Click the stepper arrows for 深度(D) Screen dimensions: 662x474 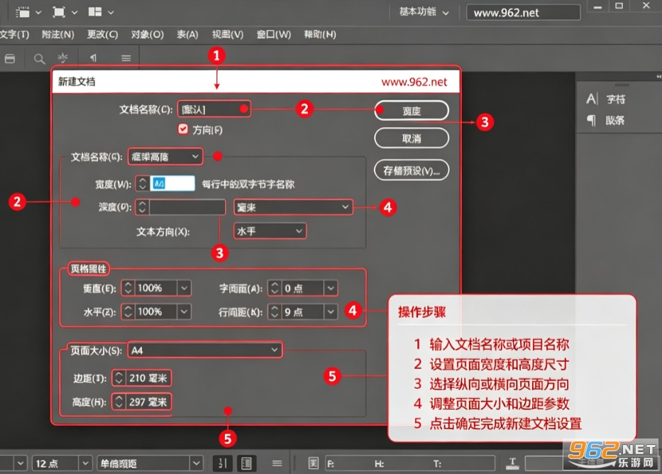[143, 206]
